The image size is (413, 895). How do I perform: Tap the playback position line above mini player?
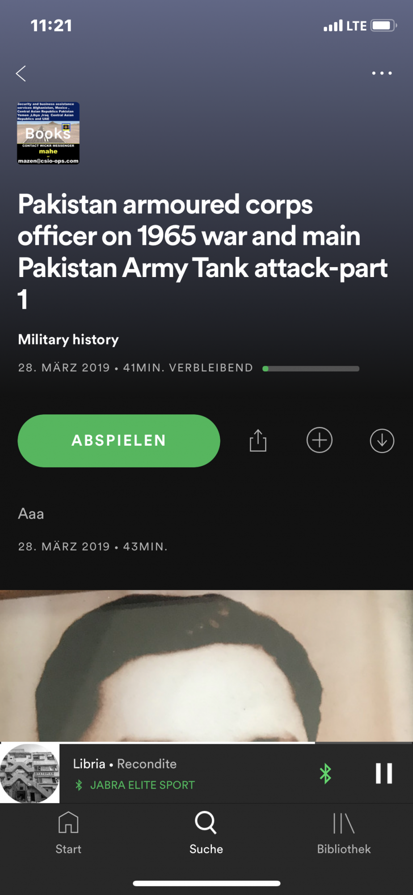click(206, 743)
